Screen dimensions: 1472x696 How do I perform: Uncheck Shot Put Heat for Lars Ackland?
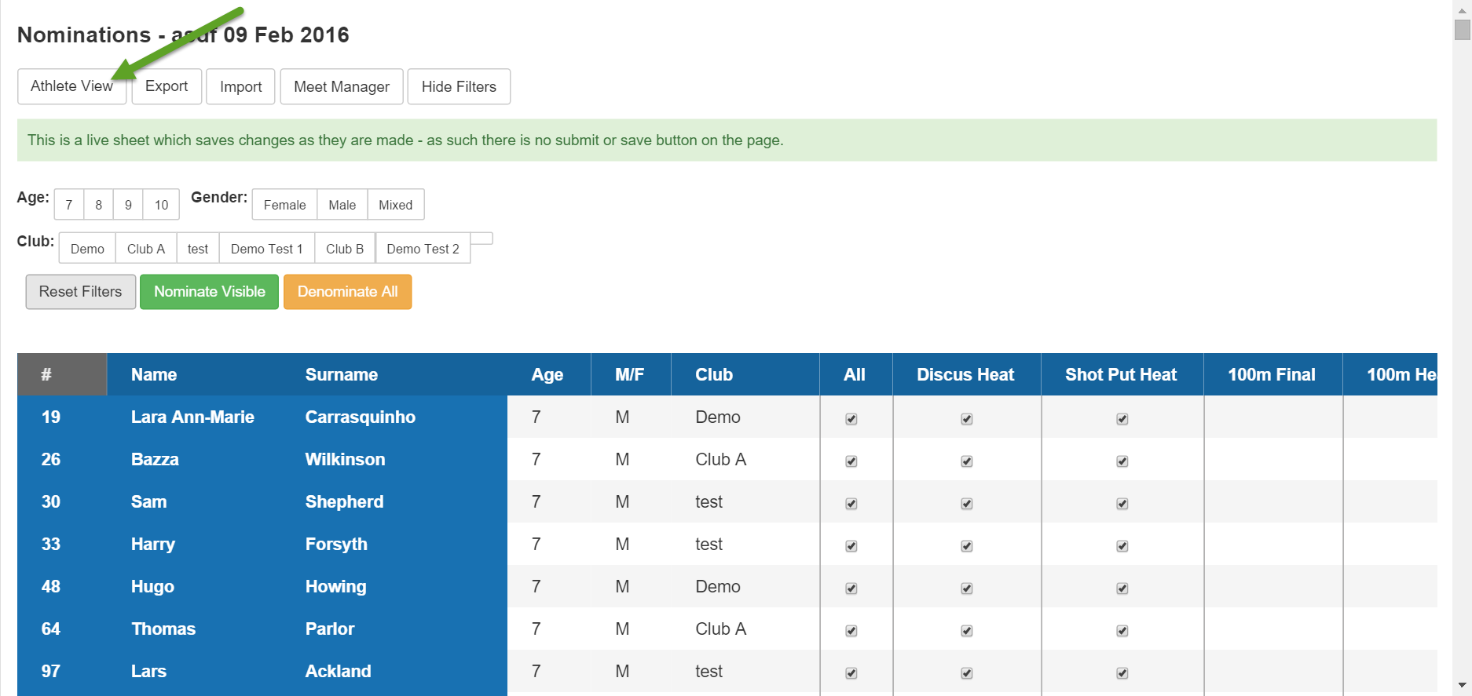[1122, 673]
